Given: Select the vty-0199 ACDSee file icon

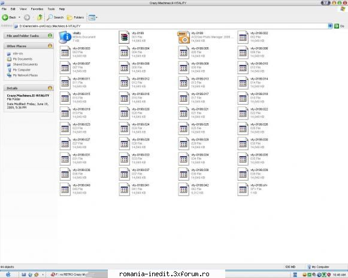Looking at the screenshot, I should [x=183, y=37].
